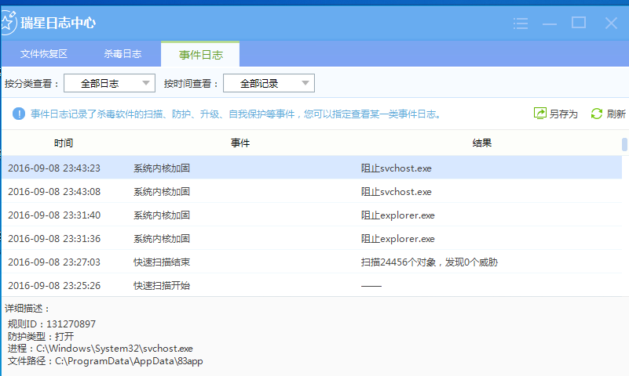Viewport: 629px width, 376px height.
Task: Click the 快速扫描开始 event cell
Action: 162,286
